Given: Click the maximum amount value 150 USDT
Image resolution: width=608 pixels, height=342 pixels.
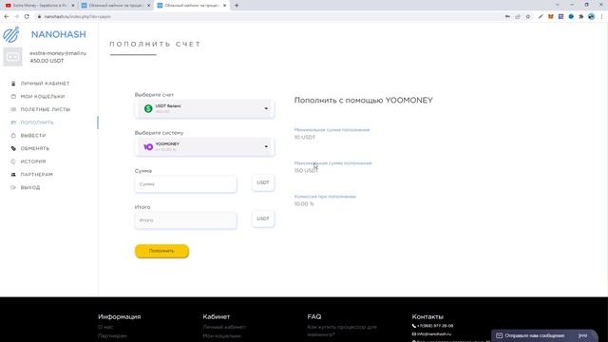Looking at the screenshot, I should point(306,171).
